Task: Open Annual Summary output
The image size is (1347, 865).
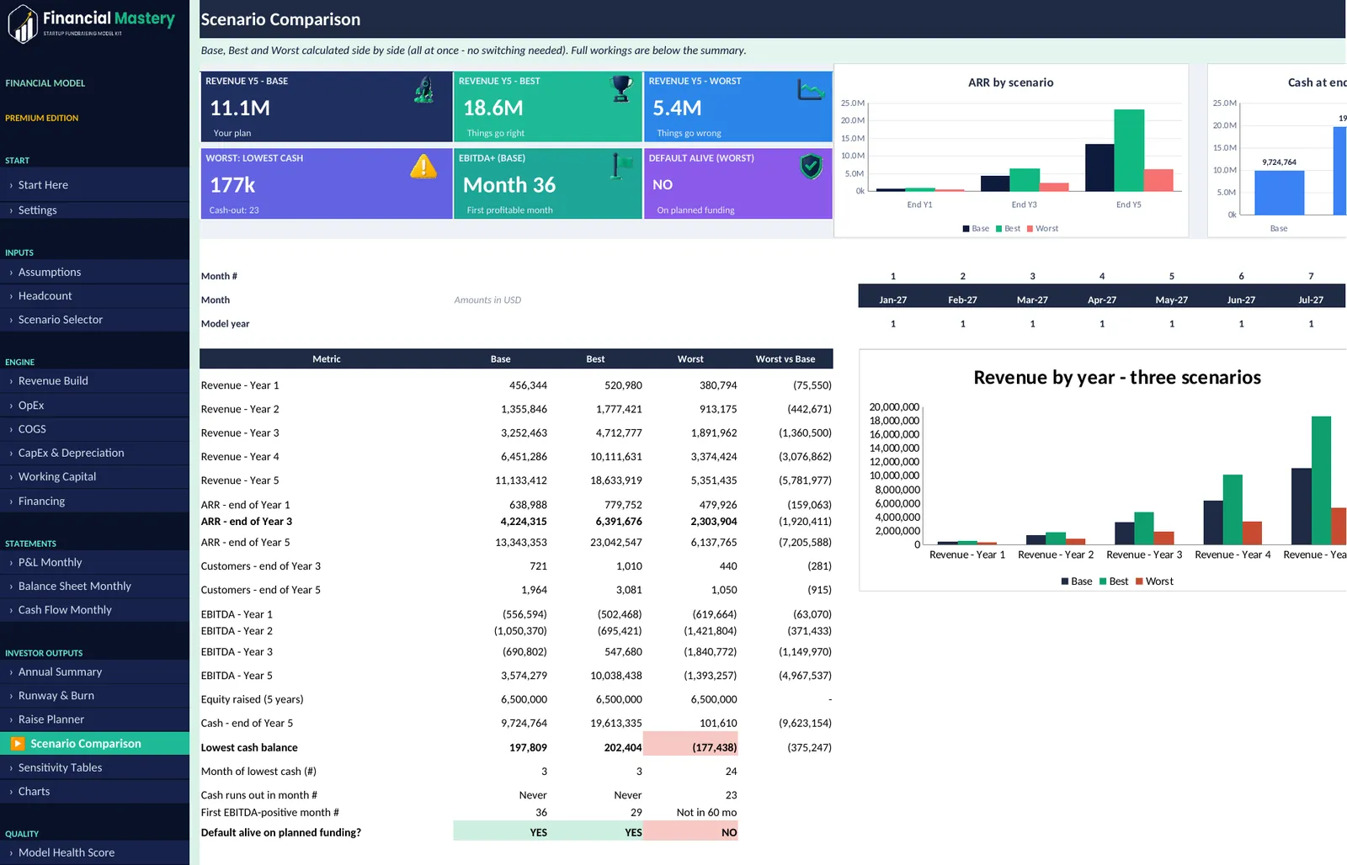Action: pos(94,671)
